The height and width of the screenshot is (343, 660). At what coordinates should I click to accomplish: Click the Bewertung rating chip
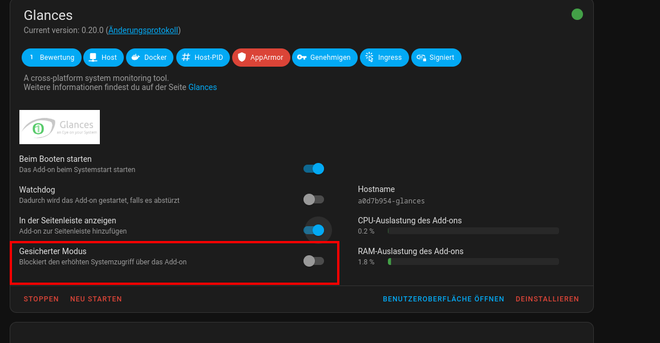(51, 58)
